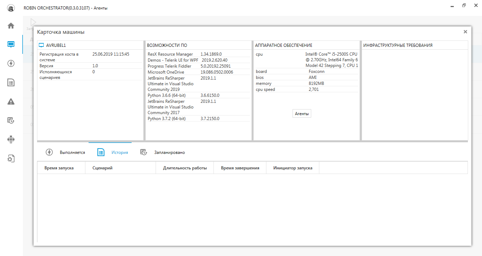This screenshot has height=256, width=482.
Task: Select the bios AMI value
Action: click(x=313, y=77)
